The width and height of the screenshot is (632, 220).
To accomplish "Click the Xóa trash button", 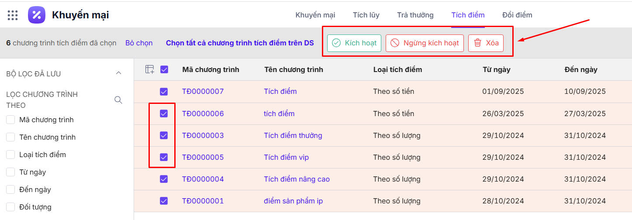I will (x=486, y=43).
